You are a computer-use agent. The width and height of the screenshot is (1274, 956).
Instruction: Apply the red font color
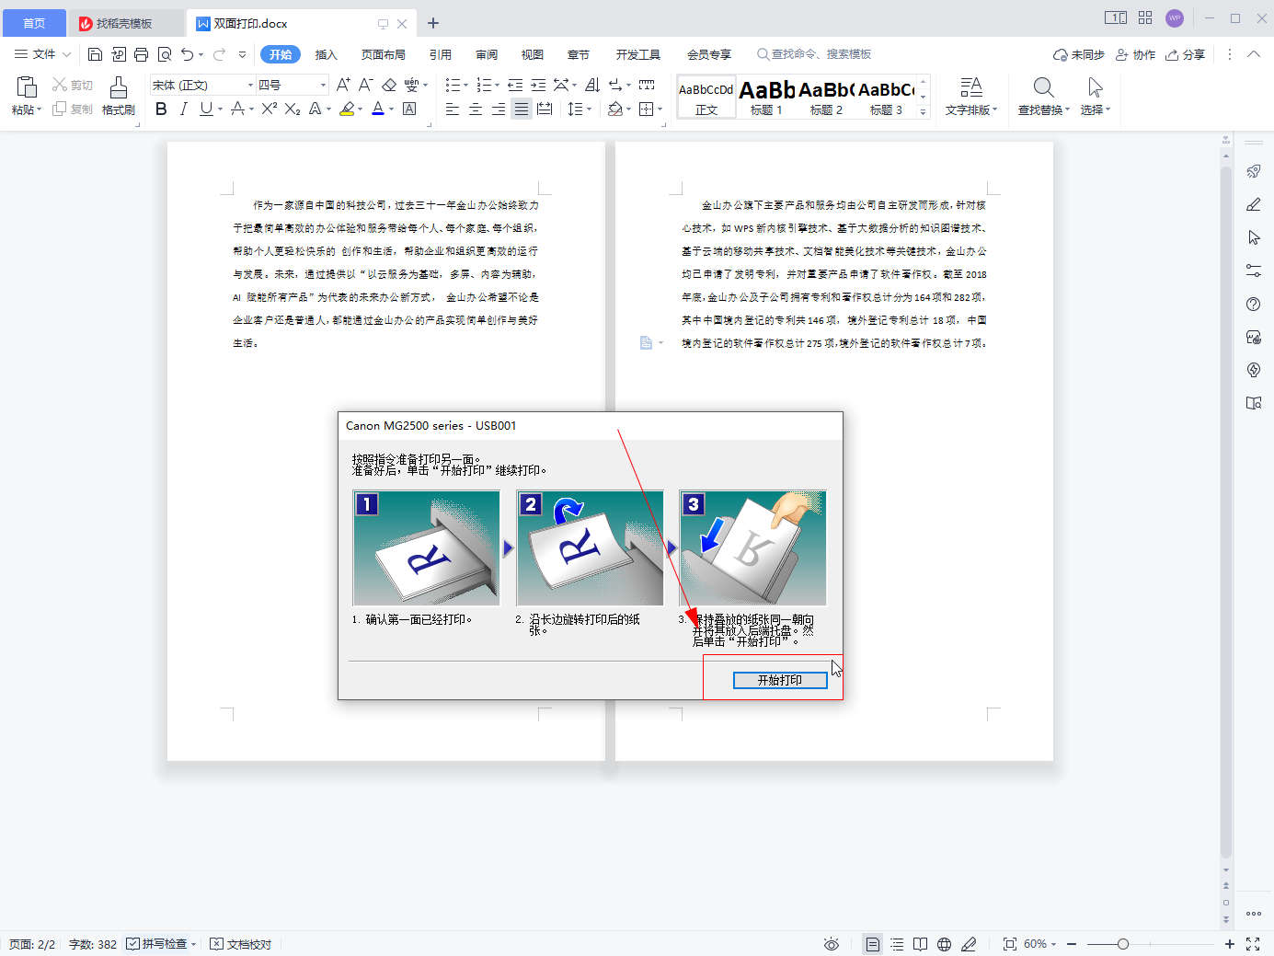pyautogui.click(x=378, y=109)
